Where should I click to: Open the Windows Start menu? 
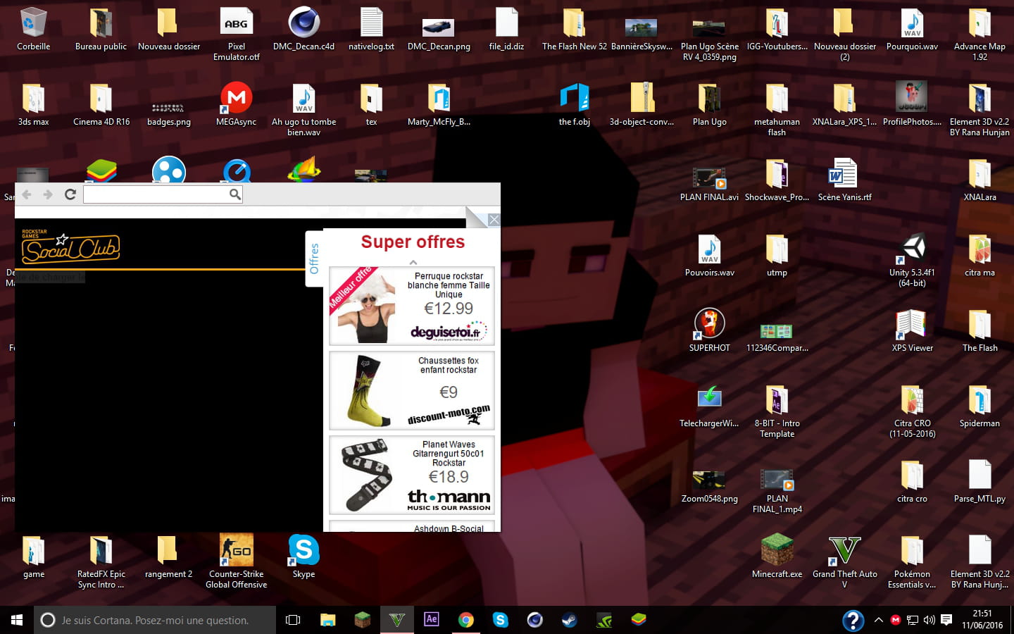[x=17, y=620]
